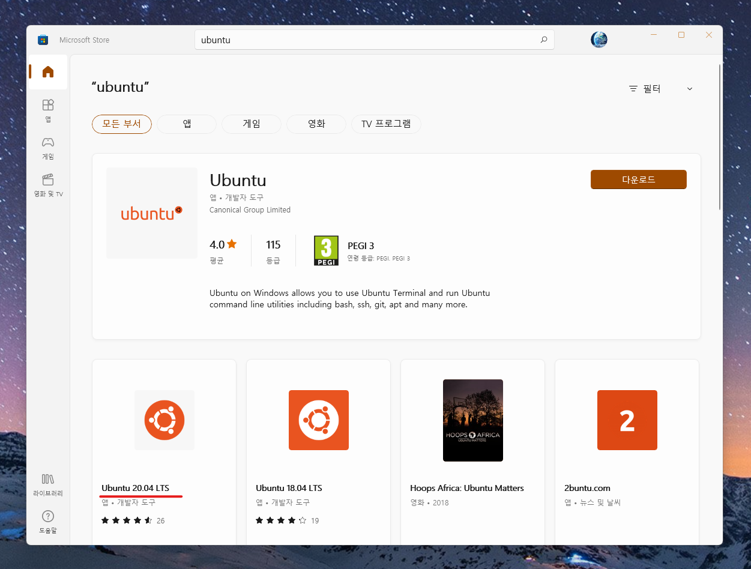Screen dimensions: 751x569
Task: Expand the filter (필터) dropdown chevron
Action: pyautogui.click(x=690, y=89)
